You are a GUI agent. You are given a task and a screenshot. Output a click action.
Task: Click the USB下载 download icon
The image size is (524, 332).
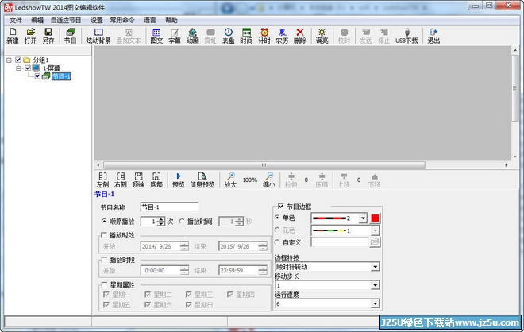pyautogui.click(x=406, y=36)
